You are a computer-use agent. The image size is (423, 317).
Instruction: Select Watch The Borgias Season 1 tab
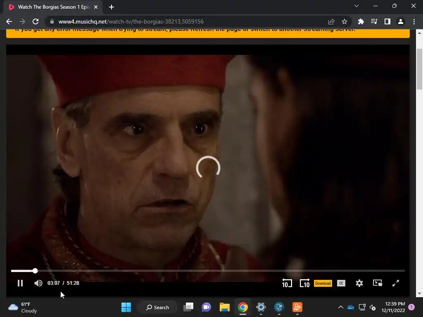point(53,7)
